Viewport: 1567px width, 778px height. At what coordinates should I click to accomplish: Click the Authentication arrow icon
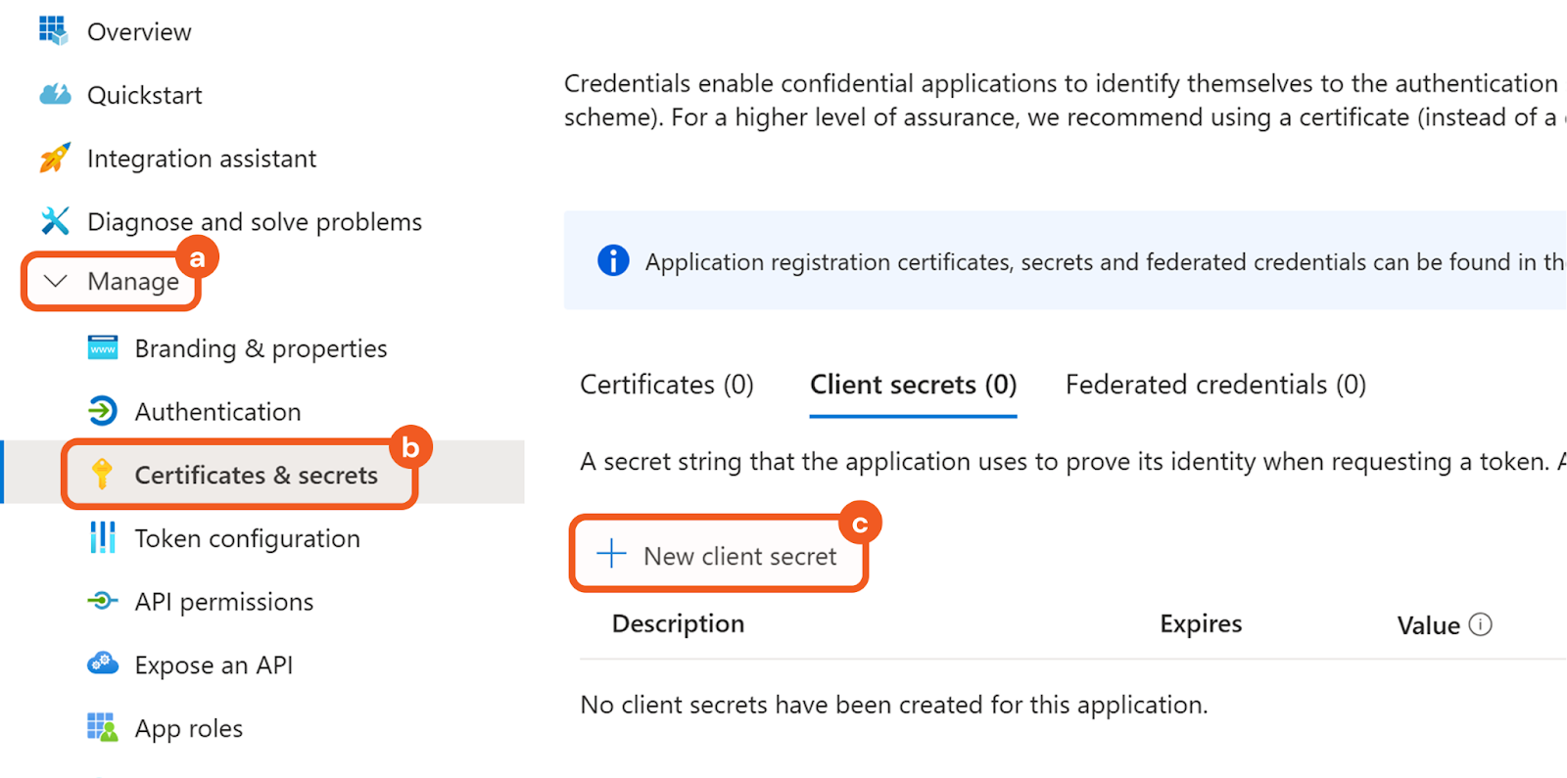coord(103,411)
